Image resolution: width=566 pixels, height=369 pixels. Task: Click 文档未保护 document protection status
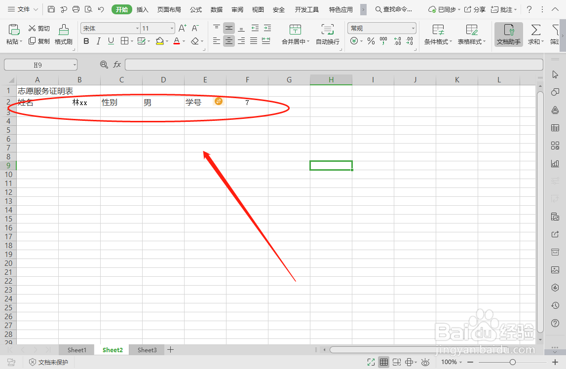(48, 362)
